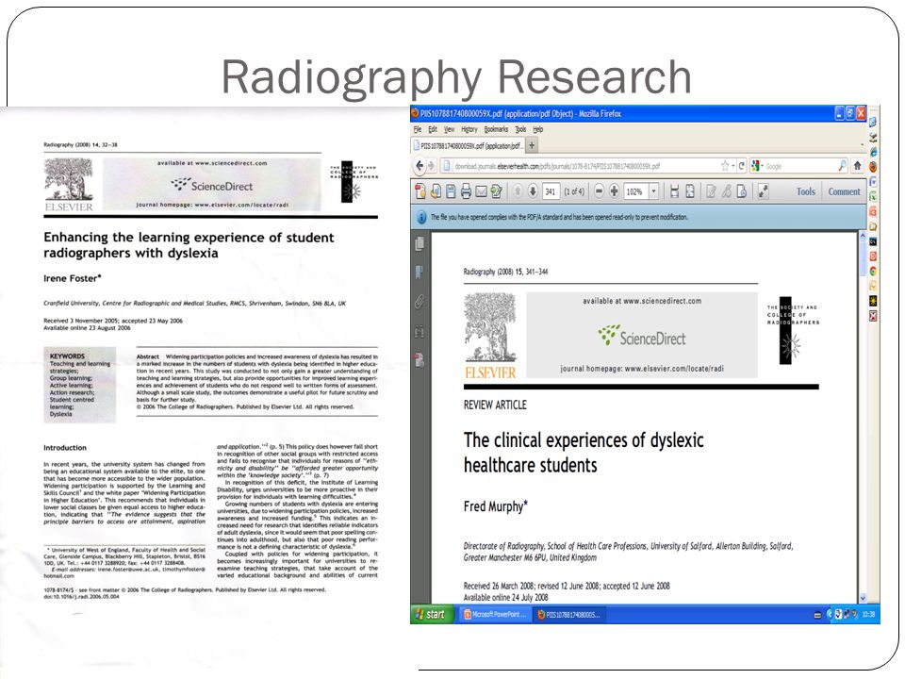The image size is (905, 679).
Task: Click the Google search box
Action: (x=801, y=166)
